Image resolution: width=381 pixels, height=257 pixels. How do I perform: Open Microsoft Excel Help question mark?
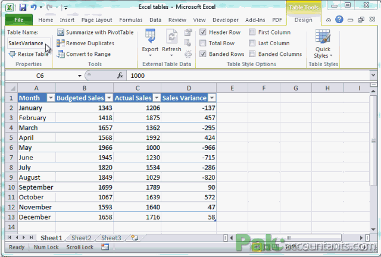(339, 20)
